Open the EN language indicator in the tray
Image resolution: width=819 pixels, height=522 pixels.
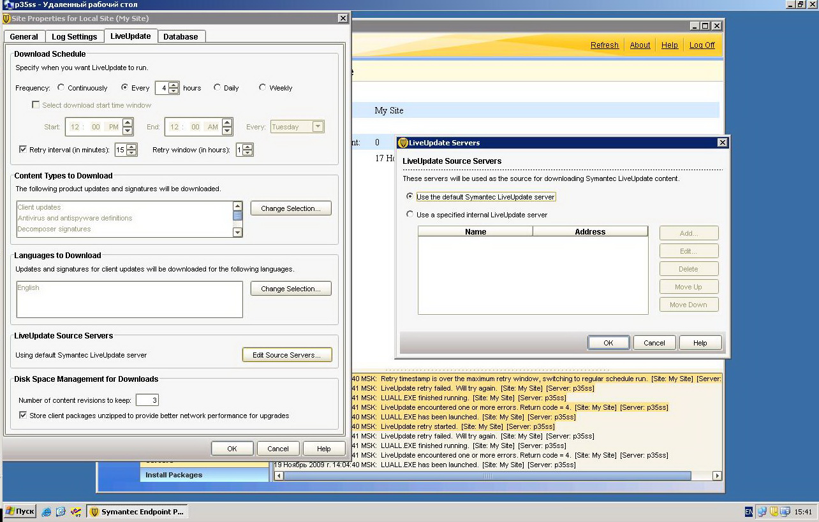coord(749,512)
